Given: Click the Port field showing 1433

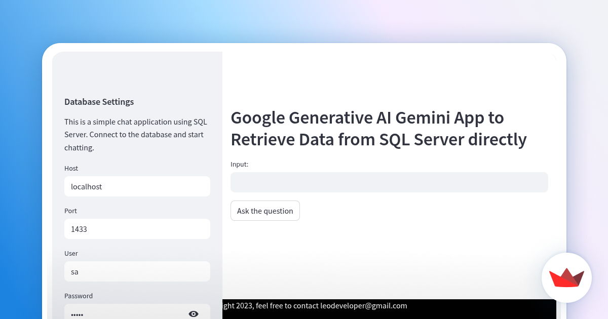Looking at the screenshot, I should 137,229.
